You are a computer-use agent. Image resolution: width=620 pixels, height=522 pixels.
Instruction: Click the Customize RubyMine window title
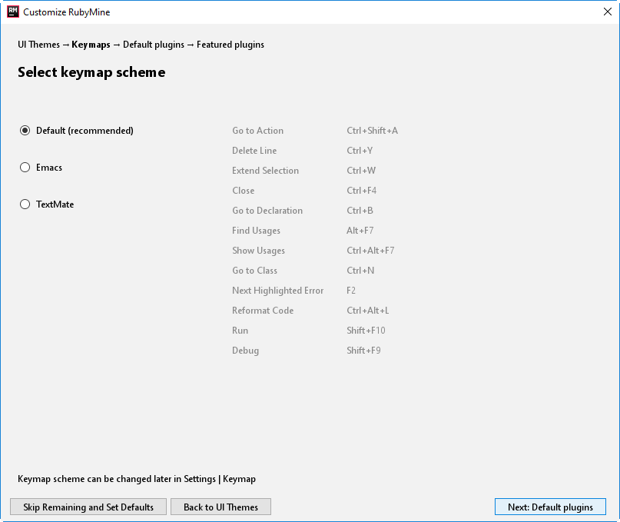coord(66,12)
